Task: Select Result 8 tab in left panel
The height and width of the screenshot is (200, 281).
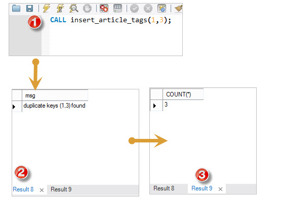Action: [x=23, y=189]
